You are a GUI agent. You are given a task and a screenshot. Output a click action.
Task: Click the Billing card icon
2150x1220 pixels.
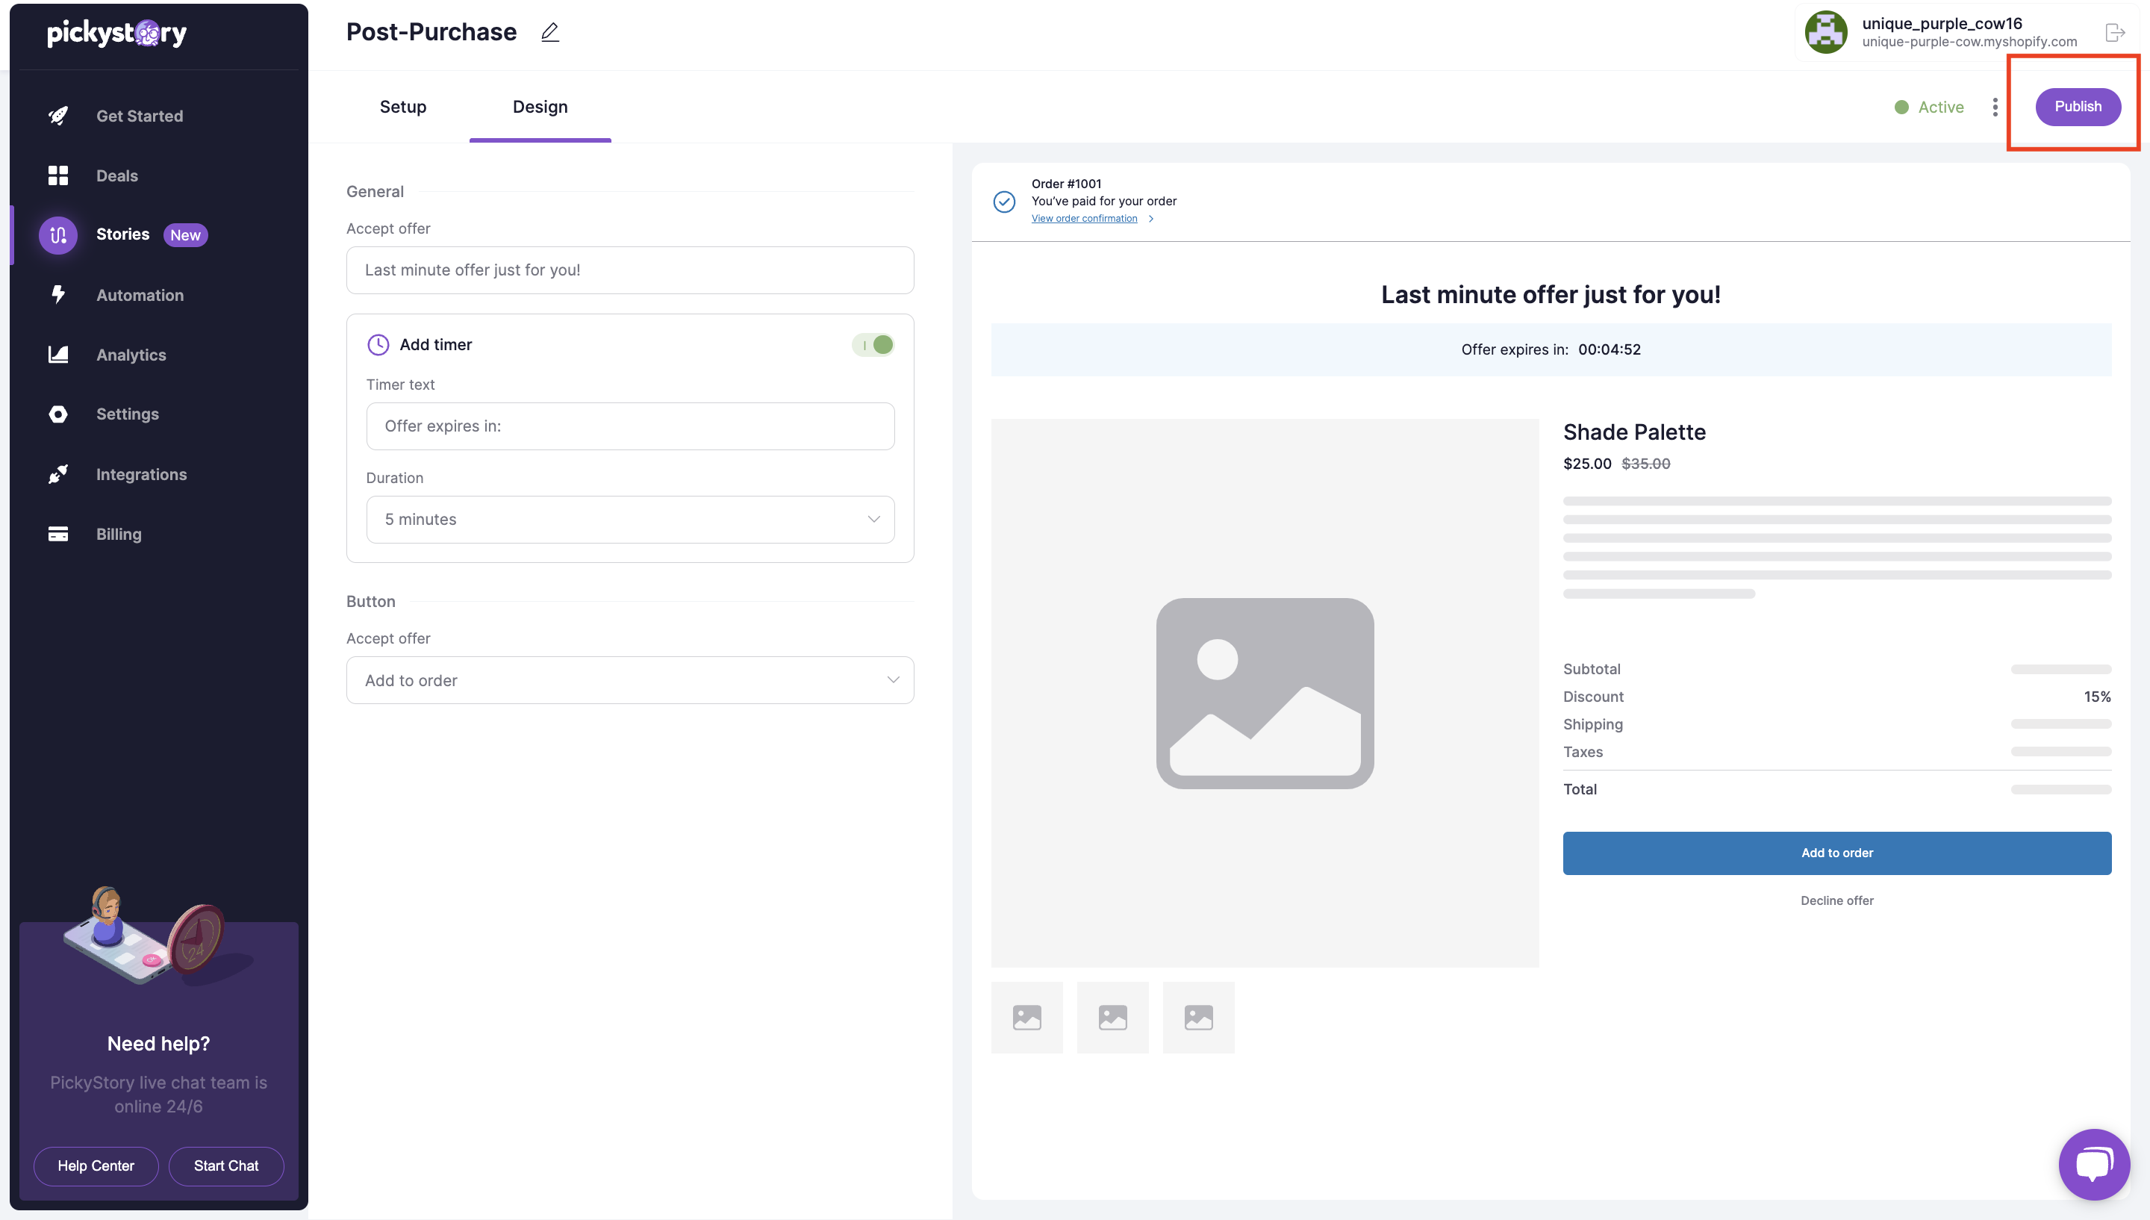(x=57, y=534)
